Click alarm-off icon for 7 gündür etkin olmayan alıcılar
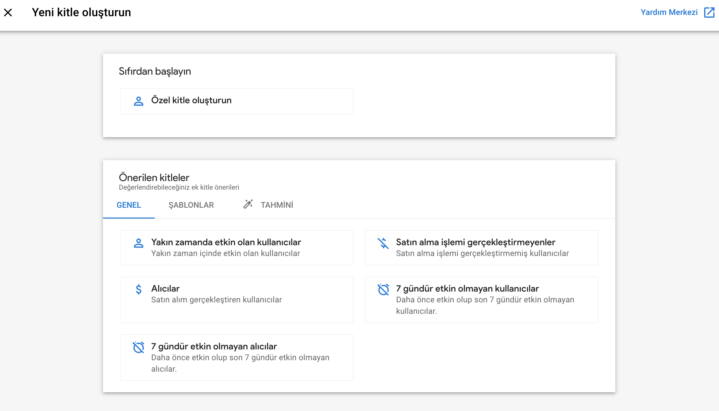 138,347
